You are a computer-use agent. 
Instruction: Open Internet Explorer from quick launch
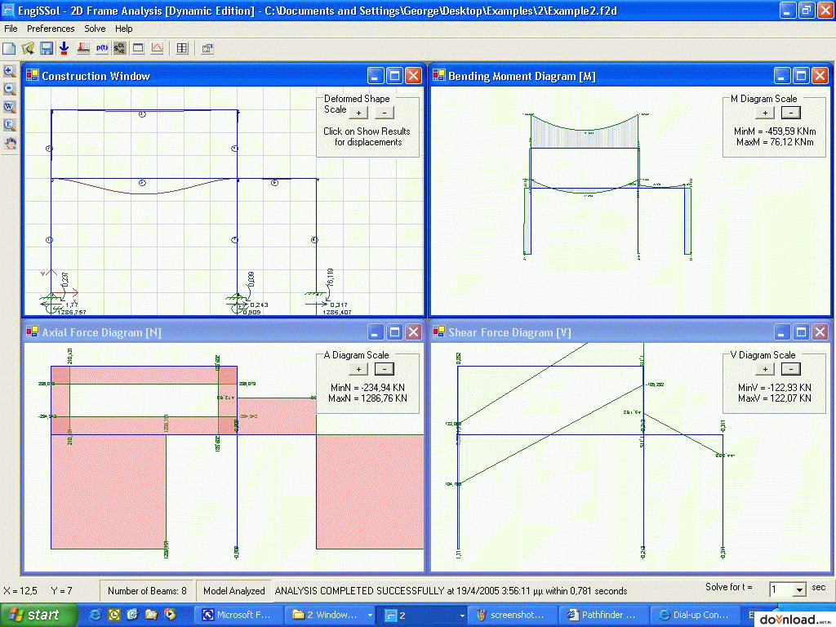95,615
